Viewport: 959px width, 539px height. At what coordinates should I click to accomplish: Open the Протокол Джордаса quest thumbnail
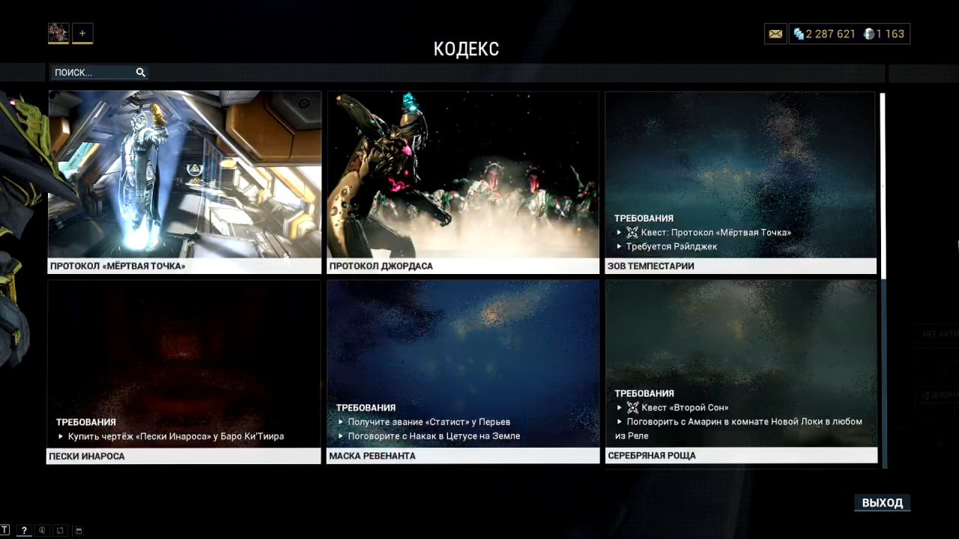[x=463, y=174]
